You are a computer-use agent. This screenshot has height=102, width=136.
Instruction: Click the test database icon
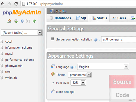click(x=1, y=72)
